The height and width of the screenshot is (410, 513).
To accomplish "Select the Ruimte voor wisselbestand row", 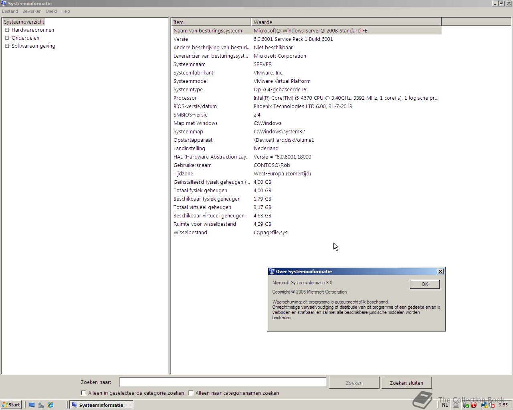I will 307,224.
